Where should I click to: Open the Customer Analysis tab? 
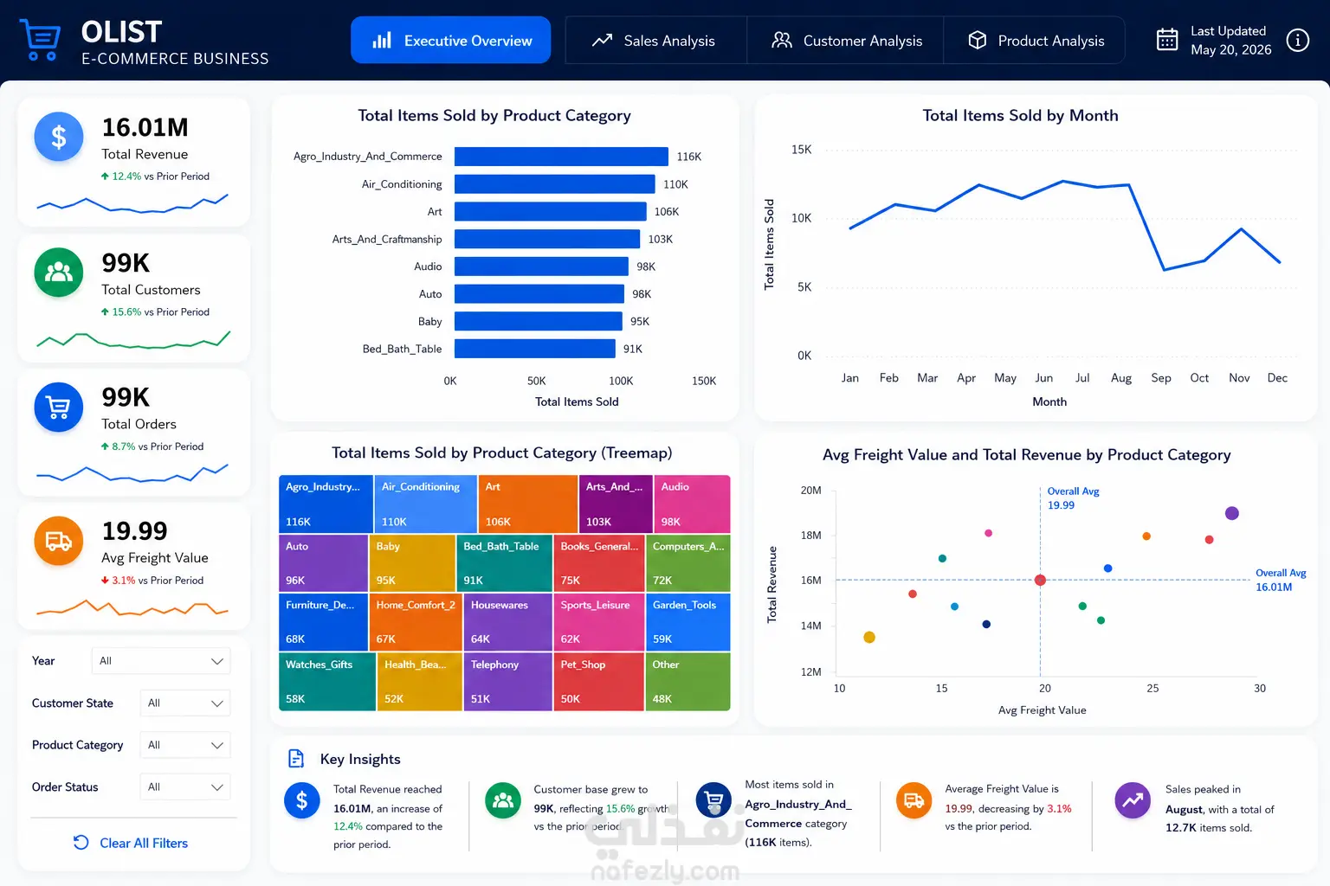pyautogui.click(x=845, y=41)
